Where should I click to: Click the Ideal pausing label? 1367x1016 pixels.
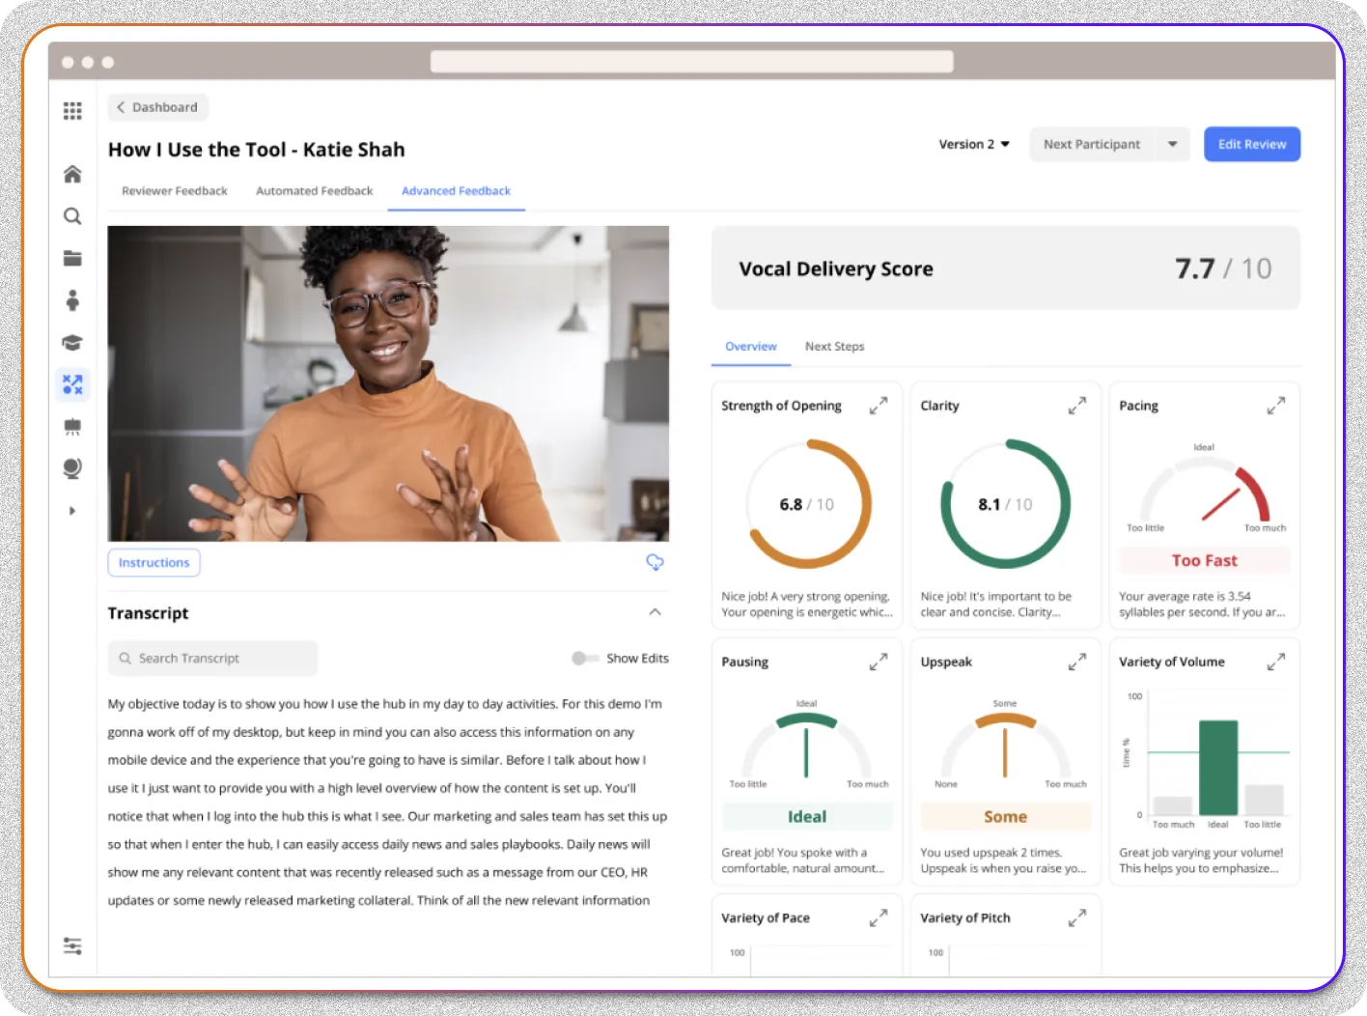click(807, 816)
